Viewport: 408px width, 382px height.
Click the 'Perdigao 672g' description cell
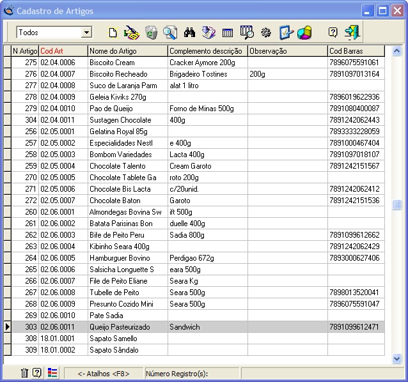pos(208,258)
